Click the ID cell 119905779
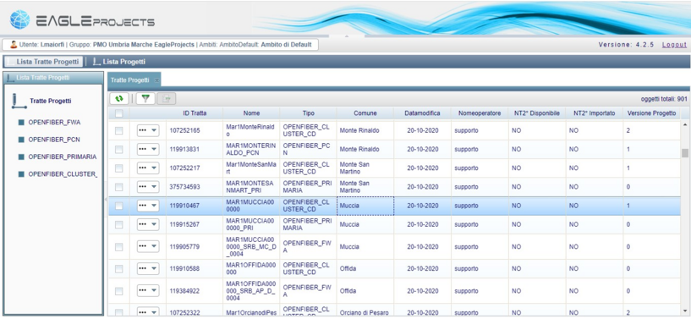The width and height of the screenshot is (691, 319). pyautogui.click(x=195, y=247)
